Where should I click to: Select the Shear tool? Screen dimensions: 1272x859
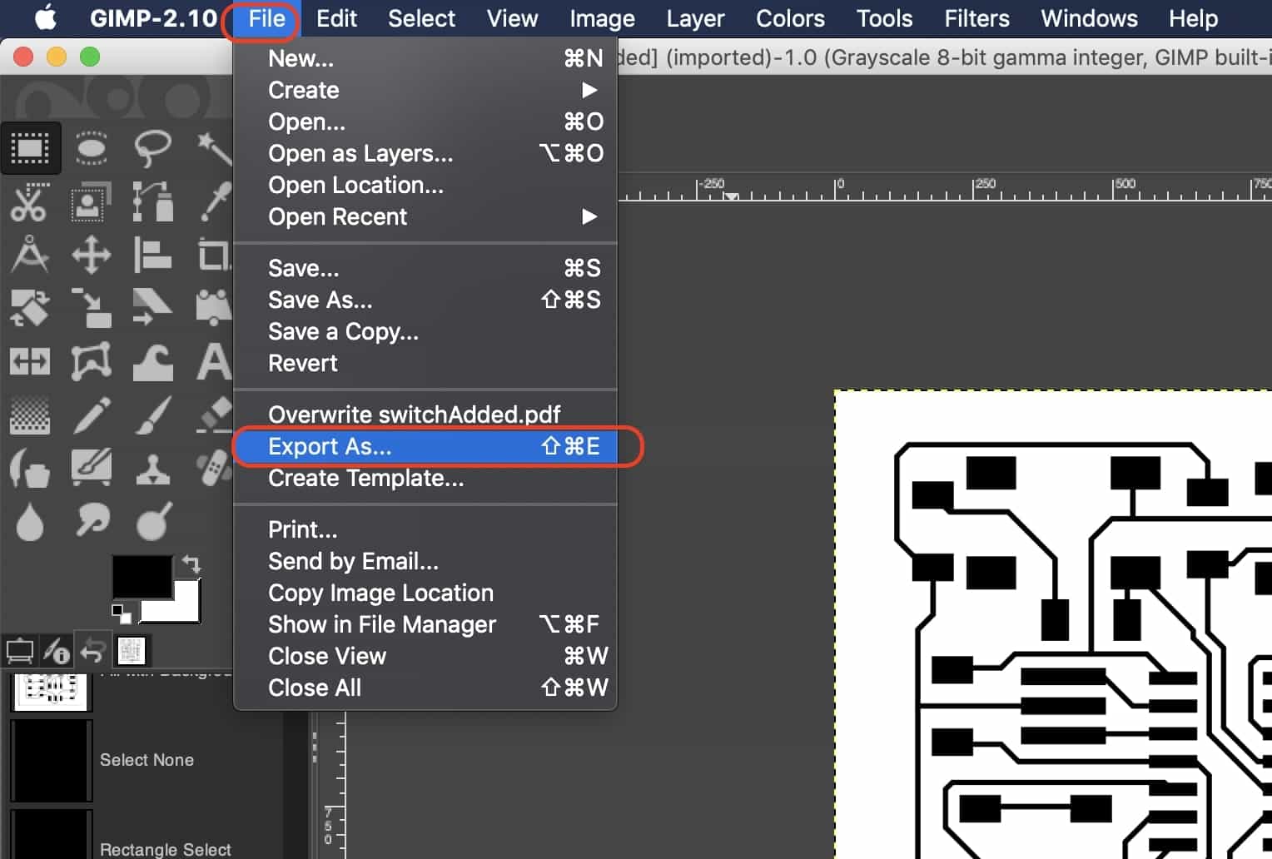pos(152,308)
